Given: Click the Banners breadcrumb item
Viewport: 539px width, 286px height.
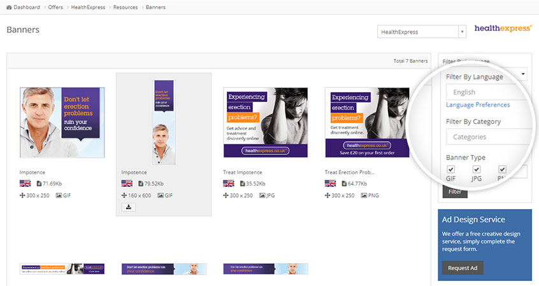Looking at the screenshot, I should [155, 7].
